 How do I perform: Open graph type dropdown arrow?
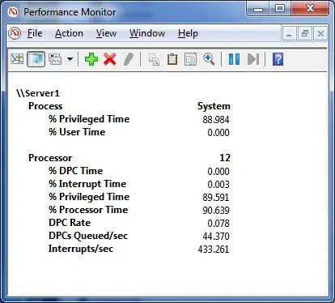[70, 59]
